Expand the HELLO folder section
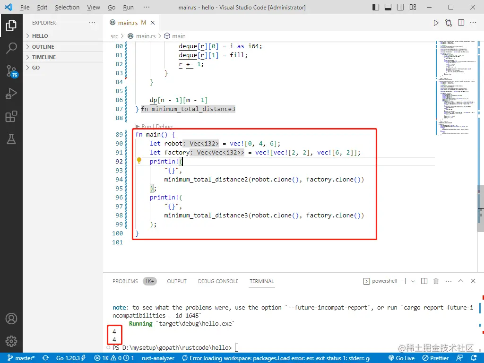 pyautogui.click(x=63, y=36)
